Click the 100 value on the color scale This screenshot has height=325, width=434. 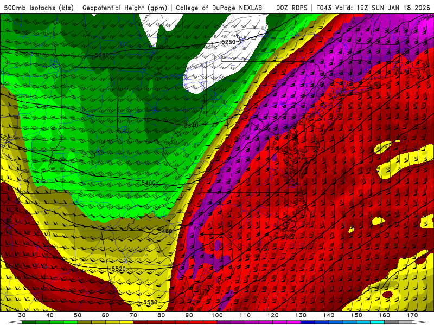(x=217, y=315)
